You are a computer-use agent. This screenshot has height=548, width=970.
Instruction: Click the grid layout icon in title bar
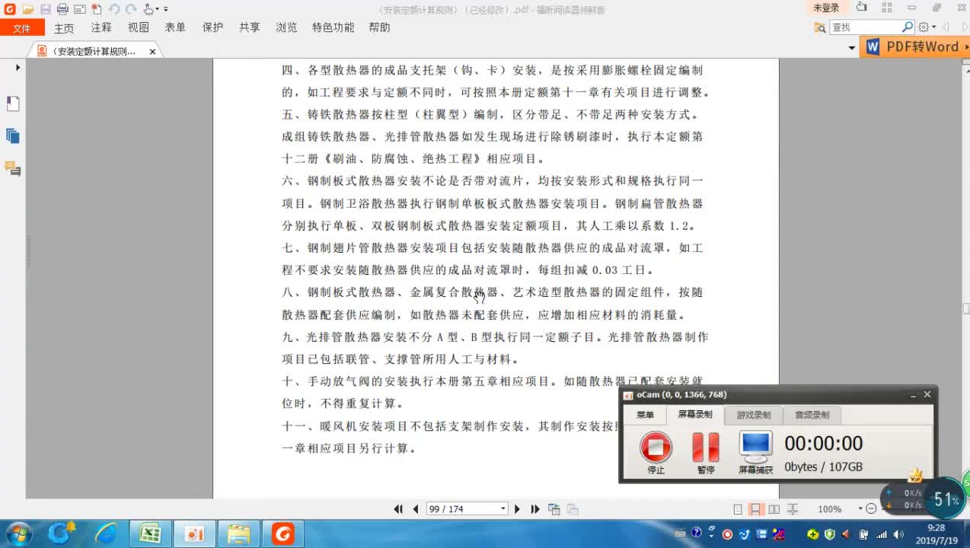click(887, 8)
